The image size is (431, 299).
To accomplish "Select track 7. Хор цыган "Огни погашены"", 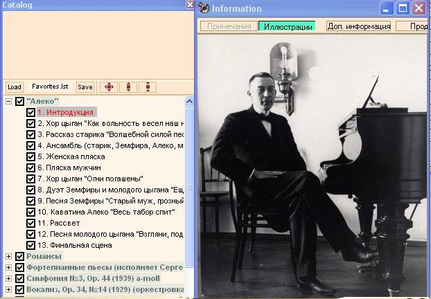I will [91, 179].
